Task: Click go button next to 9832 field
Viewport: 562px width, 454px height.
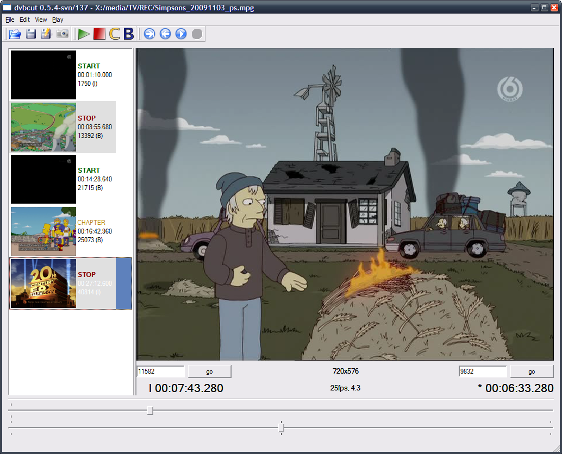Action: [x=532, y=371]
